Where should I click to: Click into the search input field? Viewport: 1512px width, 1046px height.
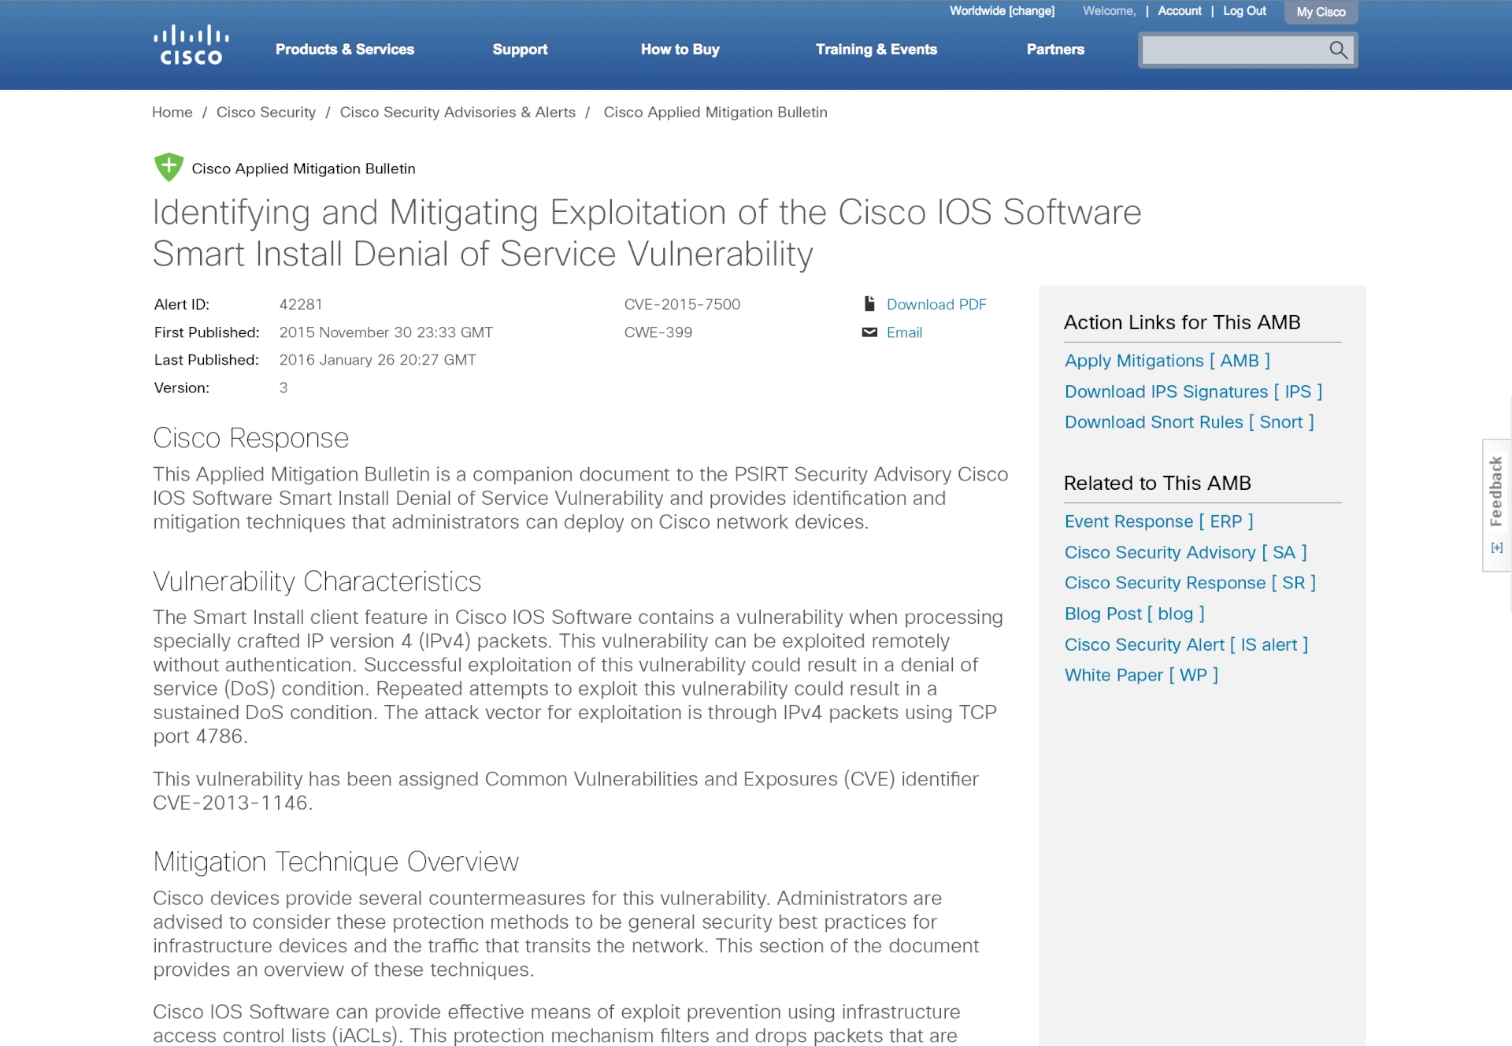point(1233,50)
